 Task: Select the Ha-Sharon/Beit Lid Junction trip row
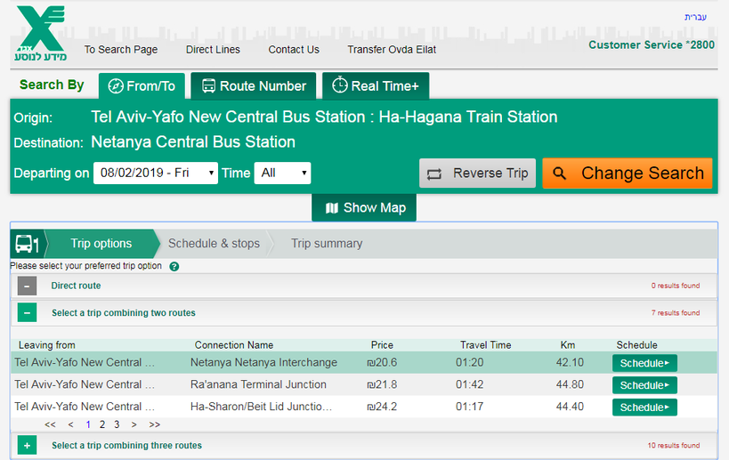[x=261, y=408]
